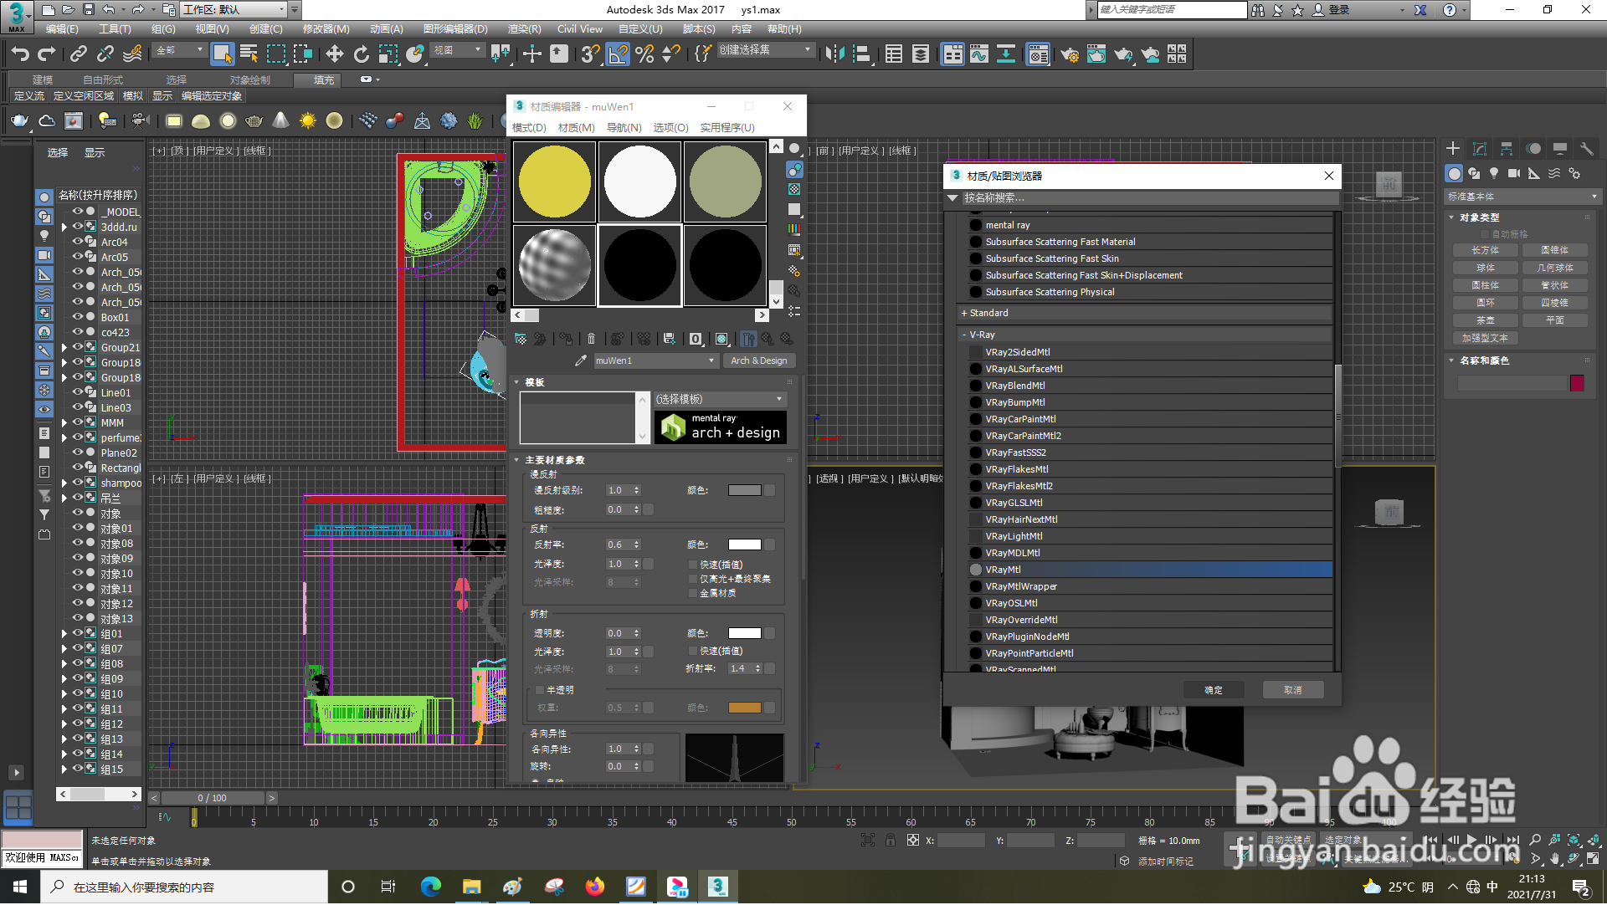
Task: Click the Undo arrow in main toolbar
Action: 20,54
